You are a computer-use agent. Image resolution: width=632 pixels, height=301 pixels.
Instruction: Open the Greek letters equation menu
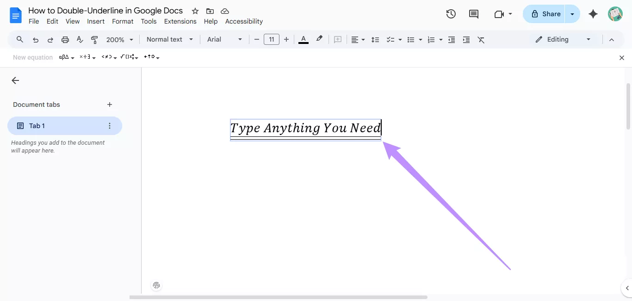pyautogui.click(x=64, y=57)
